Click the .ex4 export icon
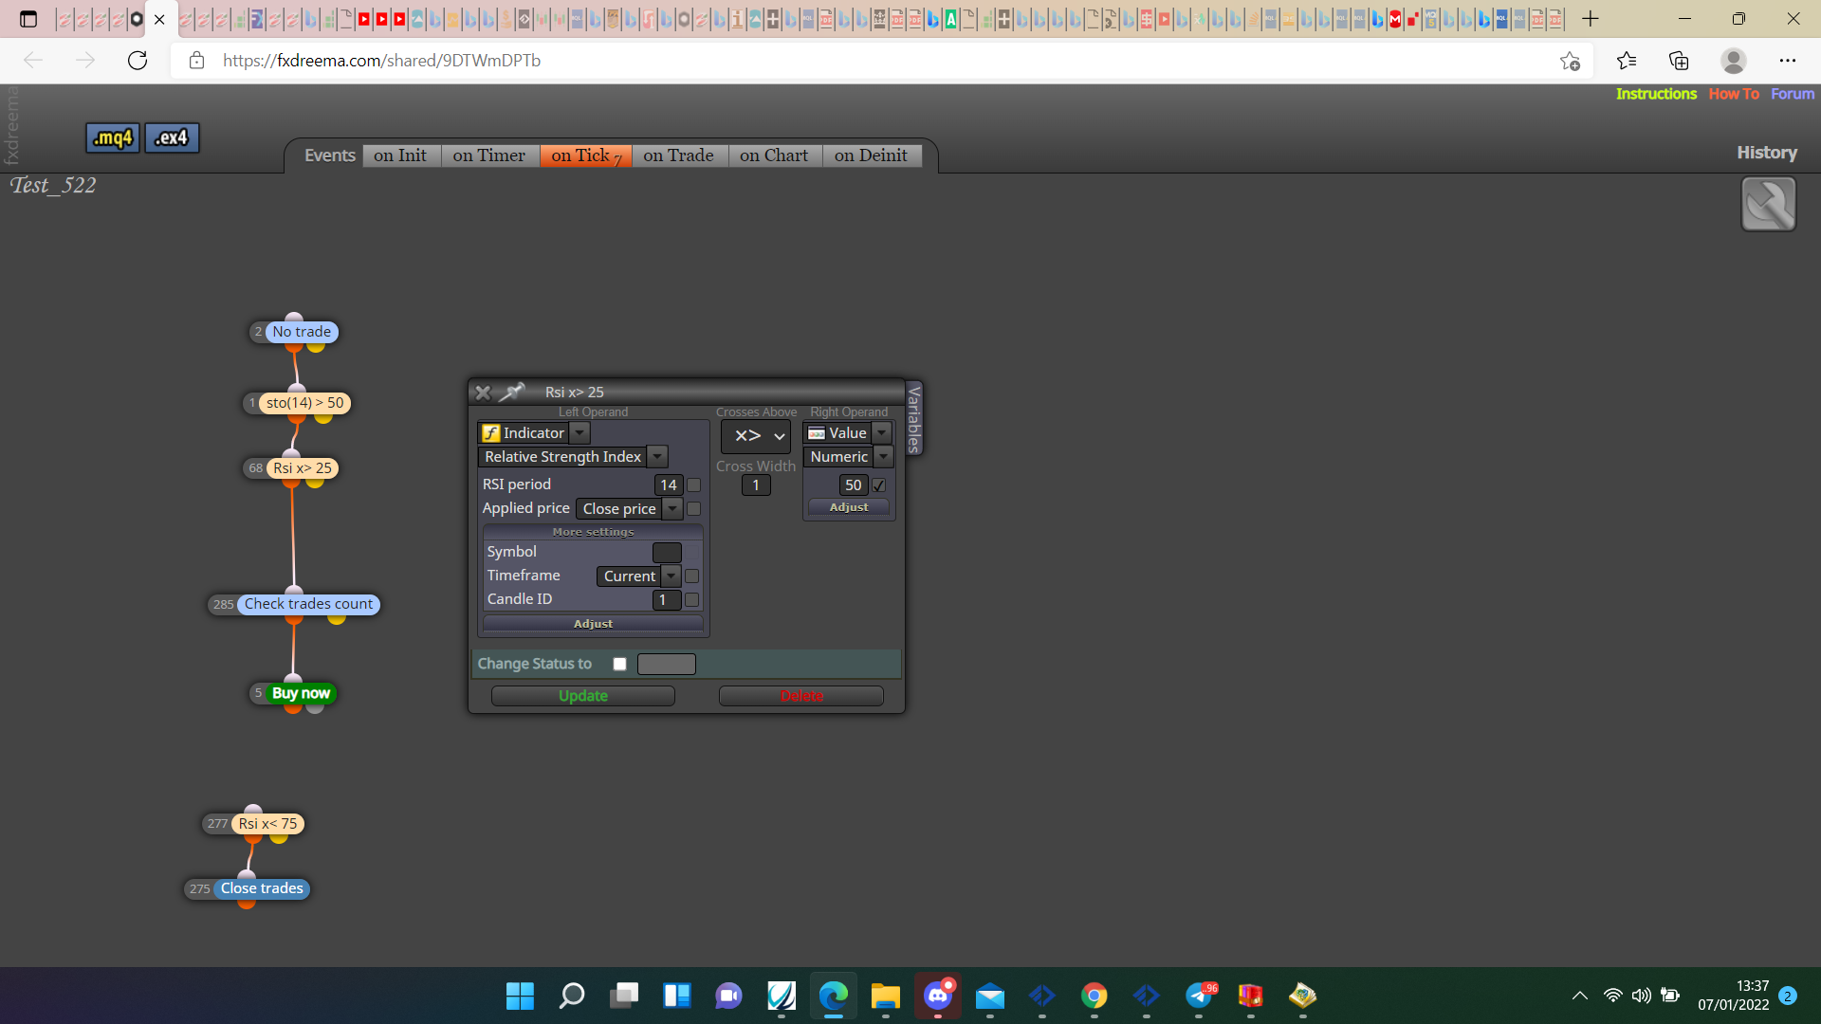The image size is (1821, 1024). 172,137
